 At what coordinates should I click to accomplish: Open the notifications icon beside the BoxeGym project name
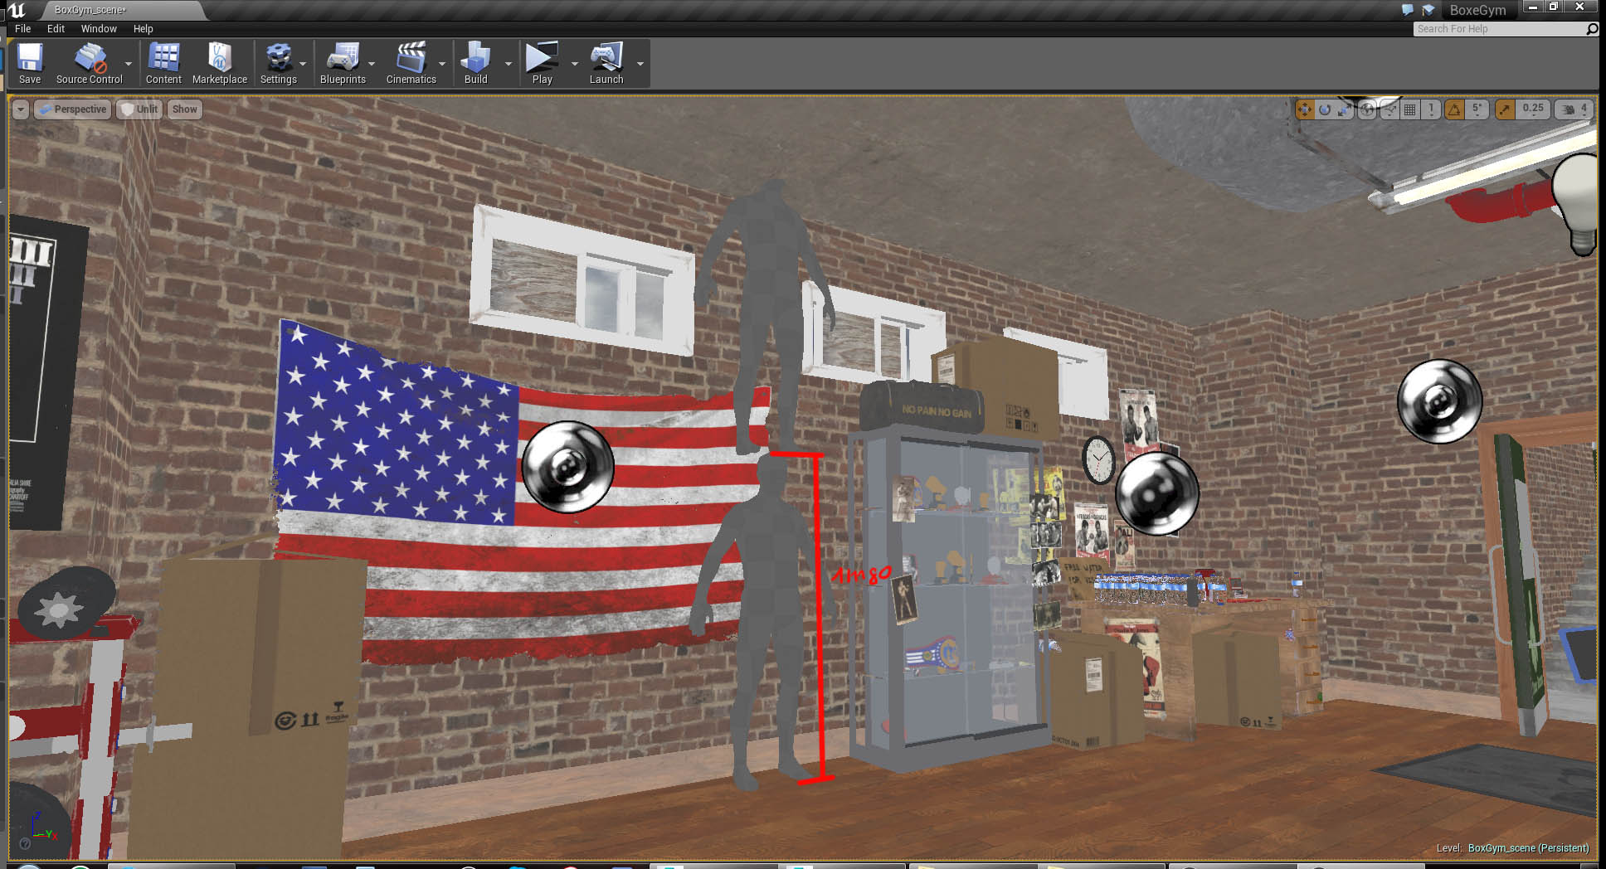pos(1407,10)
